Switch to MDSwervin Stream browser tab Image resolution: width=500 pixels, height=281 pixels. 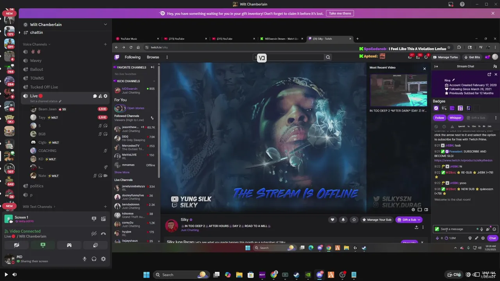281,39
